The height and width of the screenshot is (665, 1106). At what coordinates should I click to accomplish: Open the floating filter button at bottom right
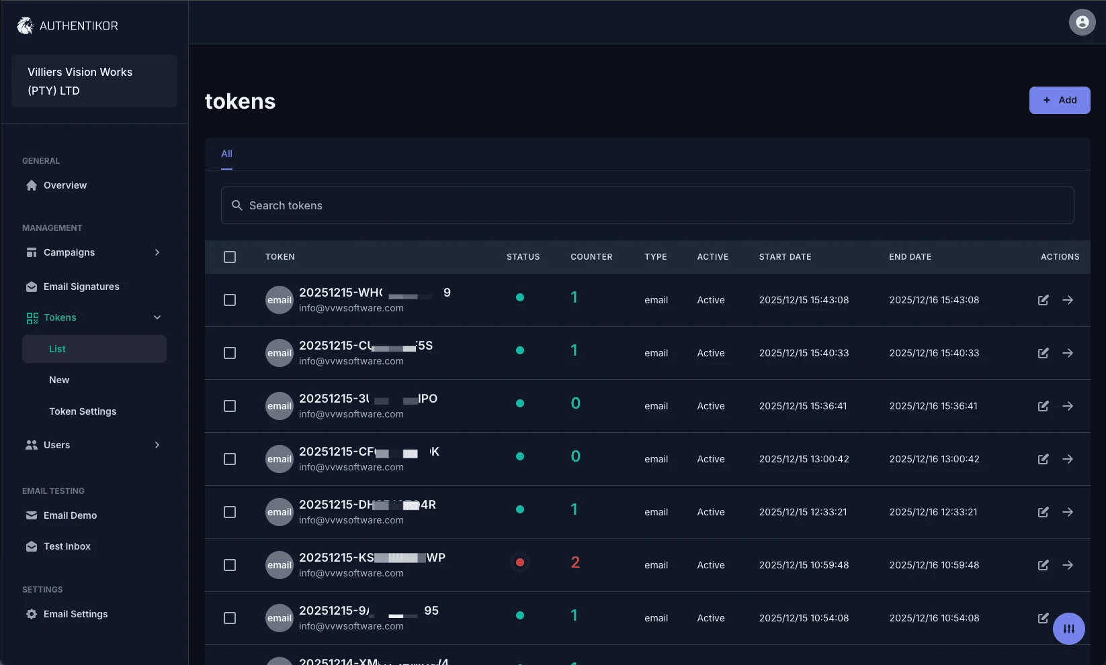tap(1069, 629)
